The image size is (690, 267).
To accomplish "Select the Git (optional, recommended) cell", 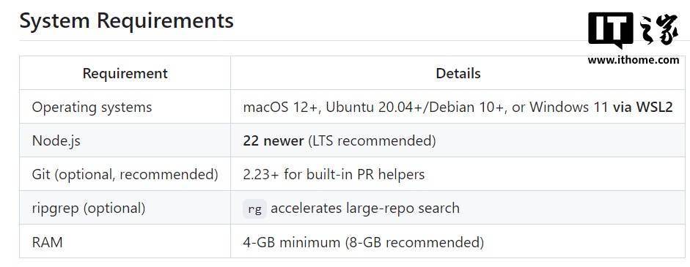I will pyautogui.click(x=125, y=174).
